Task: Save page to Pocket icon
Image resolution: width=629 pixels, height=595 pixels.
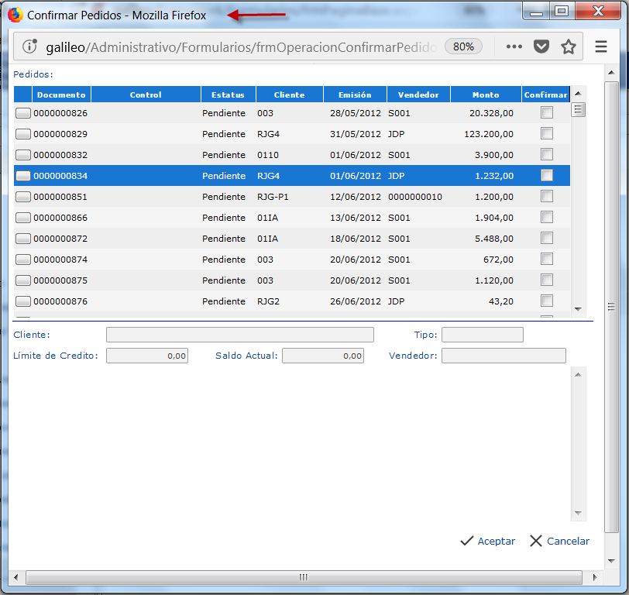Action: tap(541, 46)
